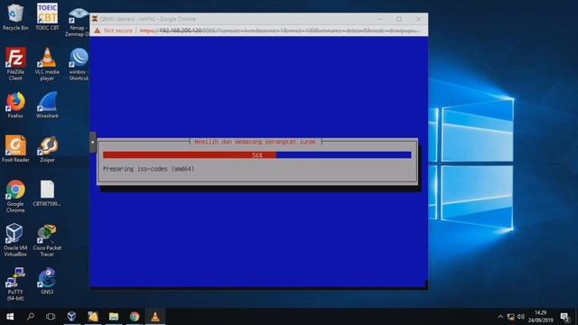The width and height of the screenshot is (578, 325).
Task: Launch GNS3 desktop shortcut
Action: [47, 281]
